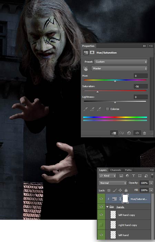Viewport: 155px width, 242px height.
Task: Click the Hue value input field
Action: pos(141,76)
